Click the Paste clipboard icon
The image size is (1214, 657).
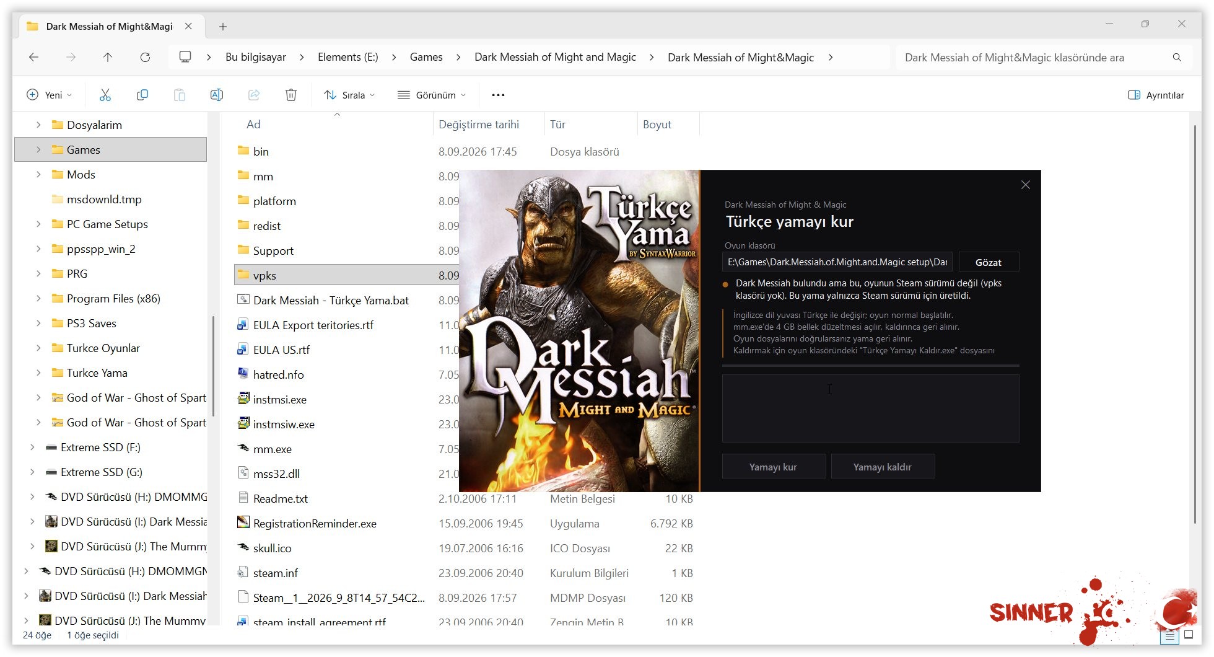pos(180,95)
